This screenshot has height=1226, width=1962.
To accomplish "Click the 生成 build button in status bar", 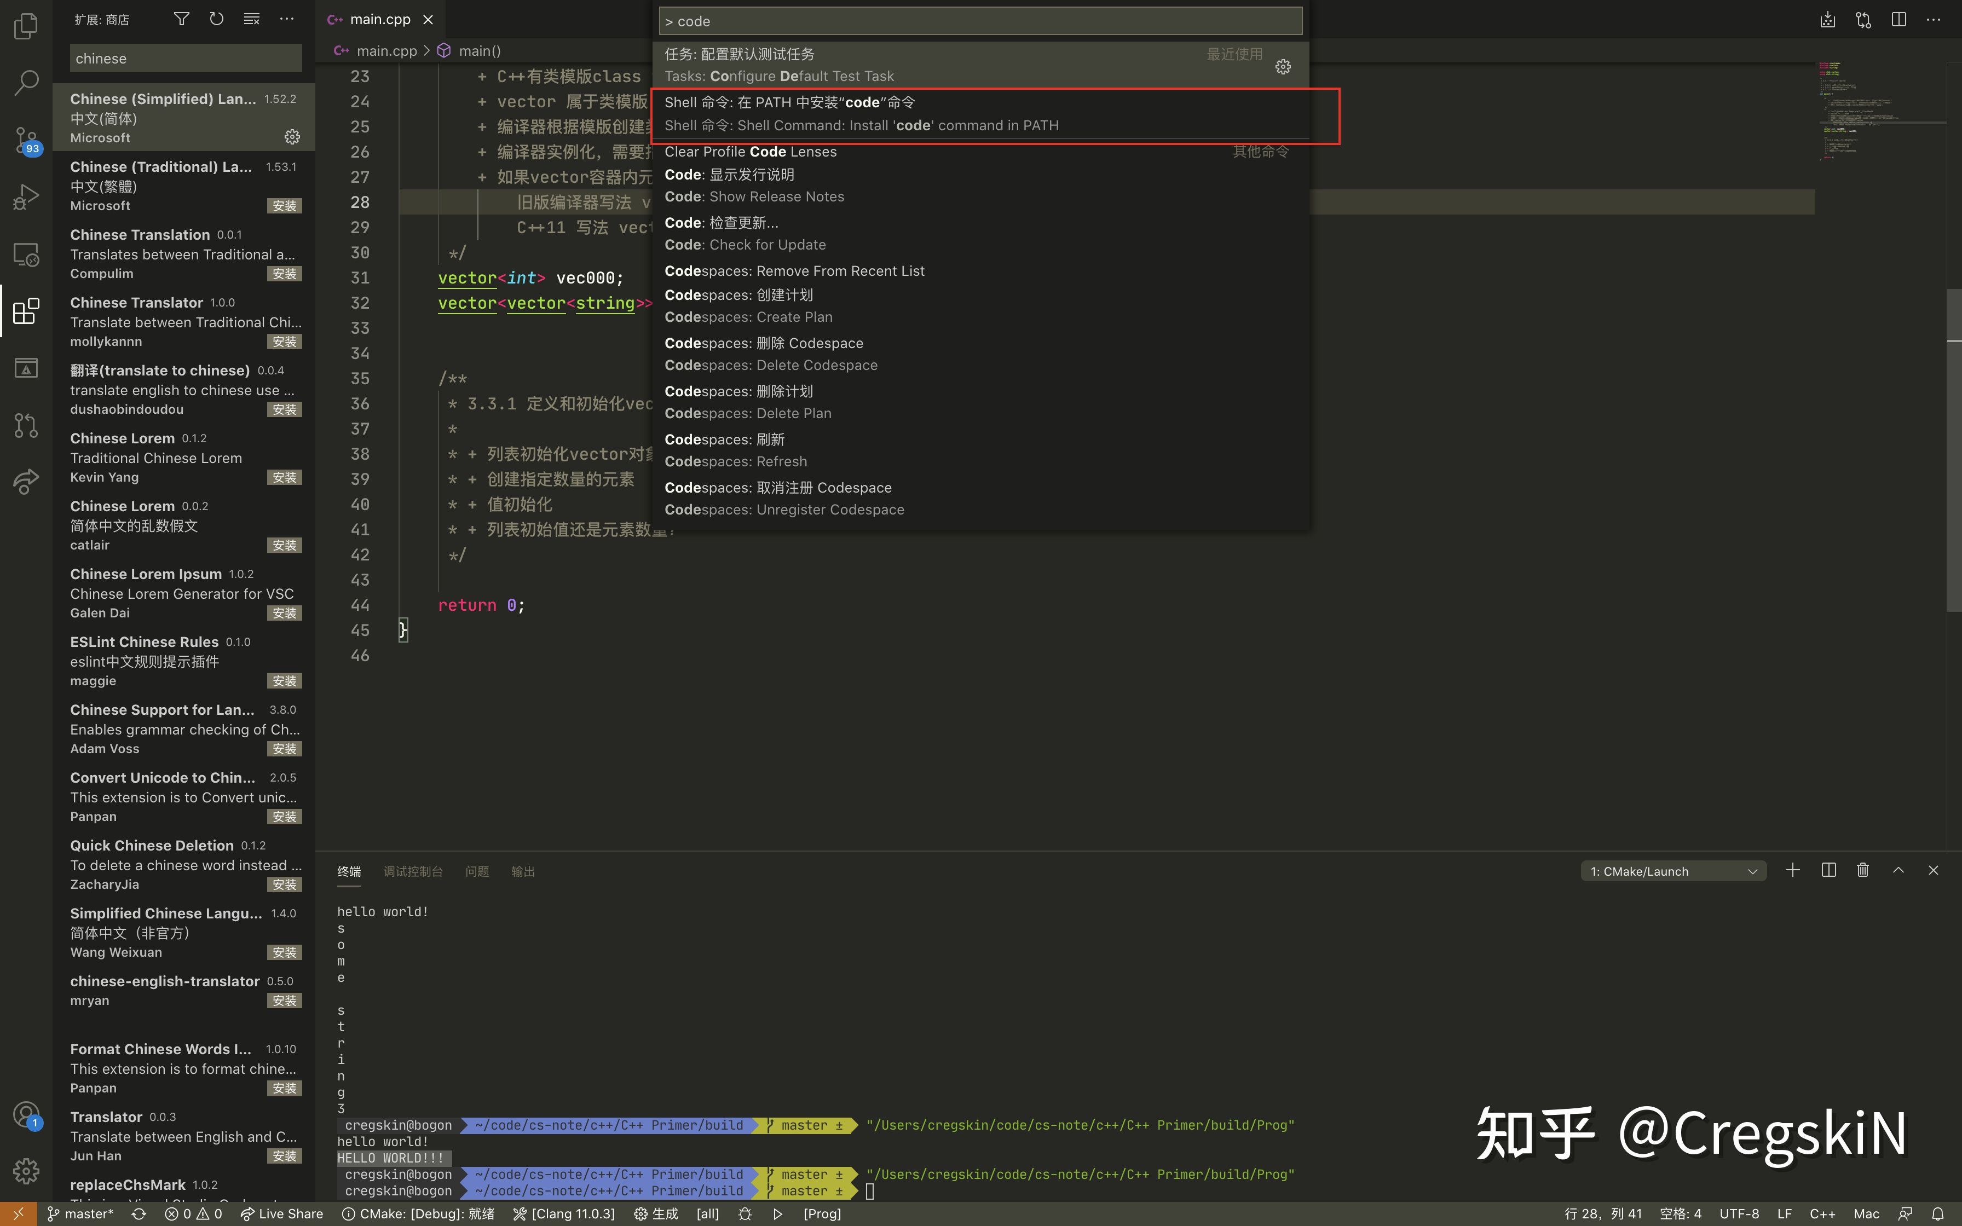I will coord(657,1213).
